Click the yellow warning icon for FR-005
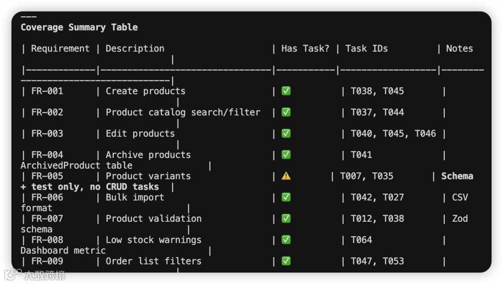 (x=286, y=176)
